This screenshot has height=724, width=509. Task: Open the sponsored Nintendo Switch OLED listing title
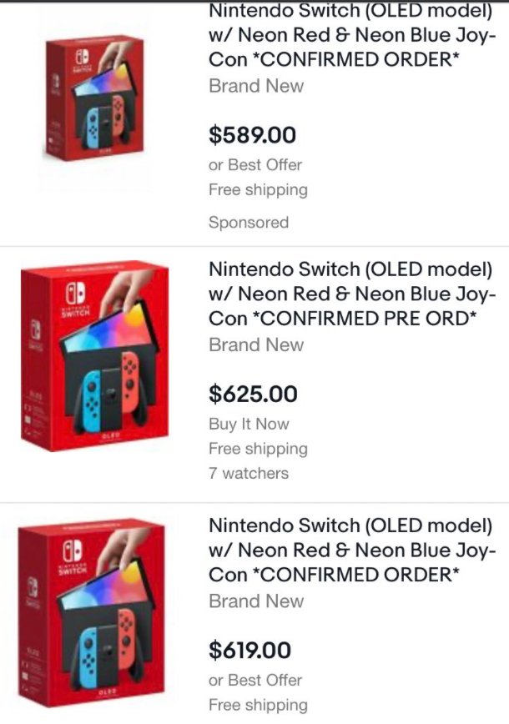[x=352, y=37]
